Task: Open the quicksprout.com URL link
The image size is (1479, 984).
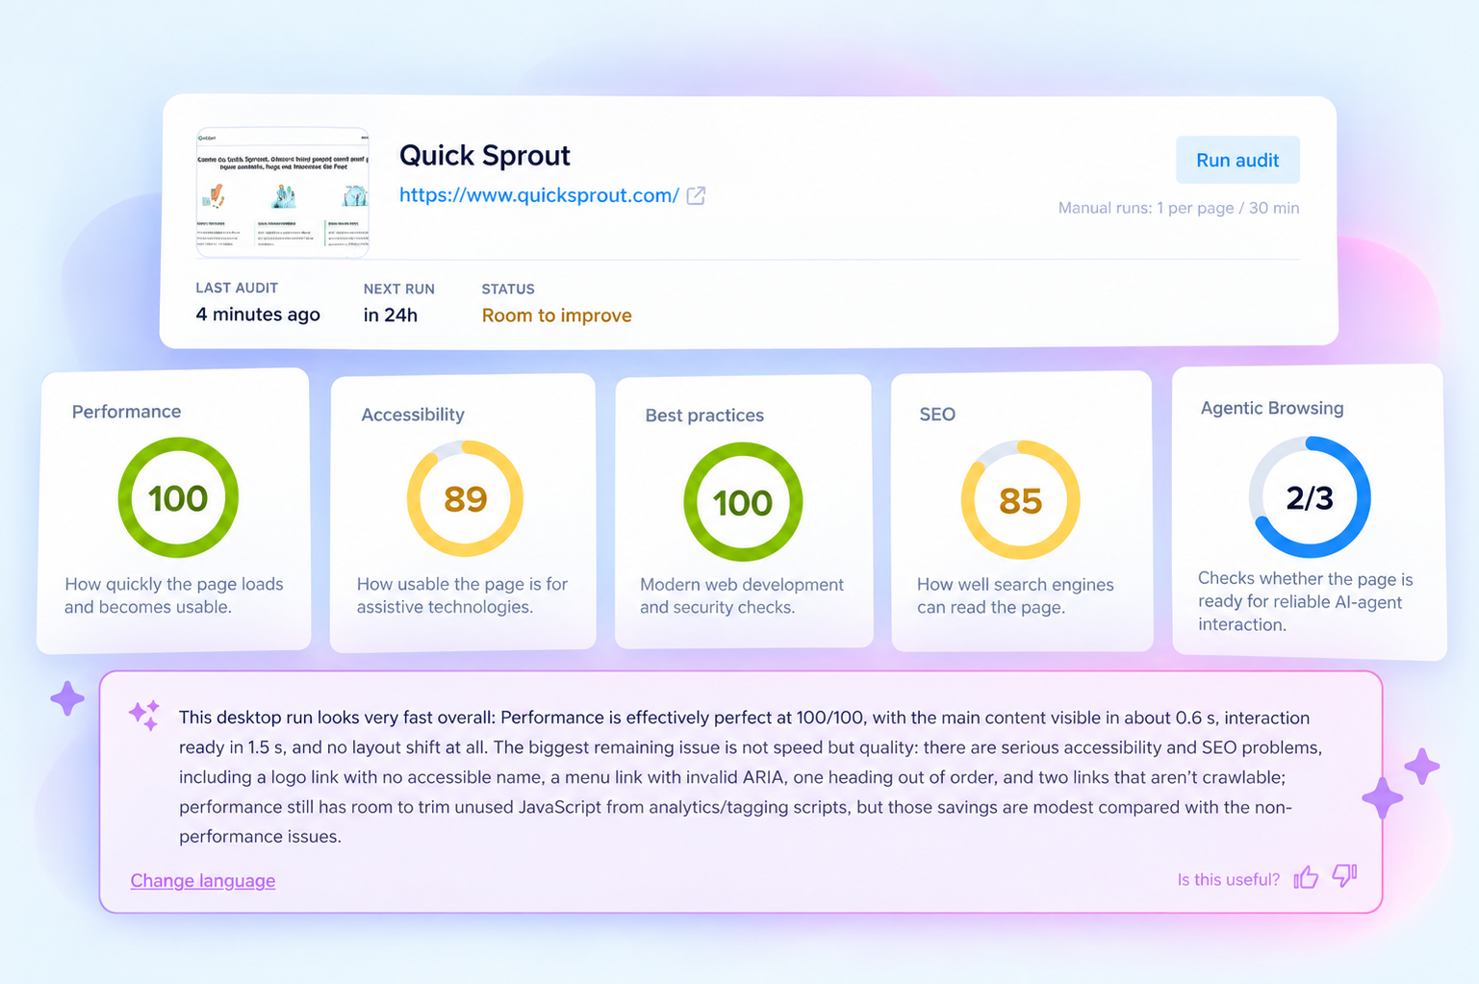Action: click(539, 195)
